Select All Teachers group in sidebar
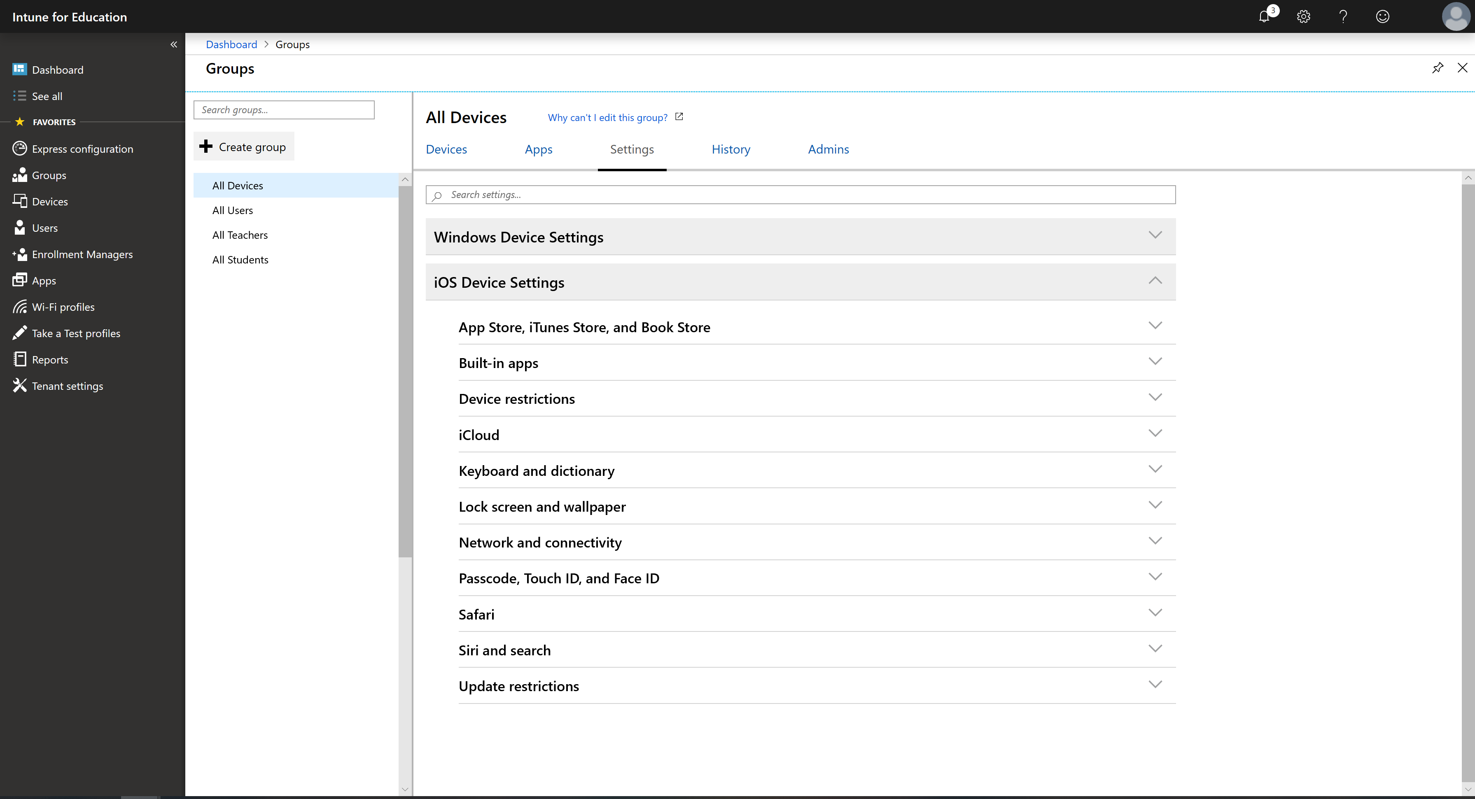Screen dimensions: 1475x799 point(239,234)
